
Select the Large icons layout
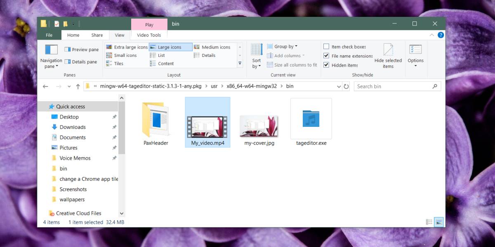pyautogui.click(x=170, y=47)
